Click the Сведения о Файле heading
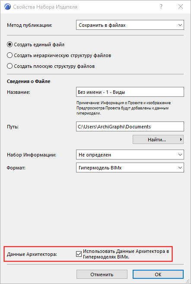 29,82
